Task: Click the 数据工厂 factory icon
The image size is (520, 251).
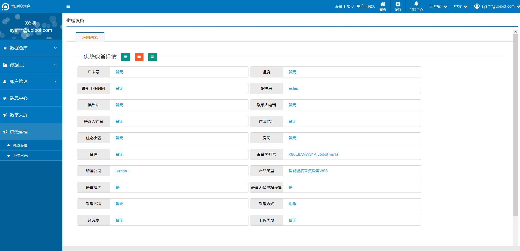Action: click(x=5, y=65)
